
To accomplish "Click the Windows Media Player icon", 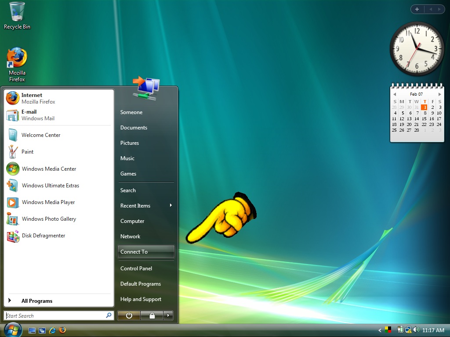I will point(13,202).
